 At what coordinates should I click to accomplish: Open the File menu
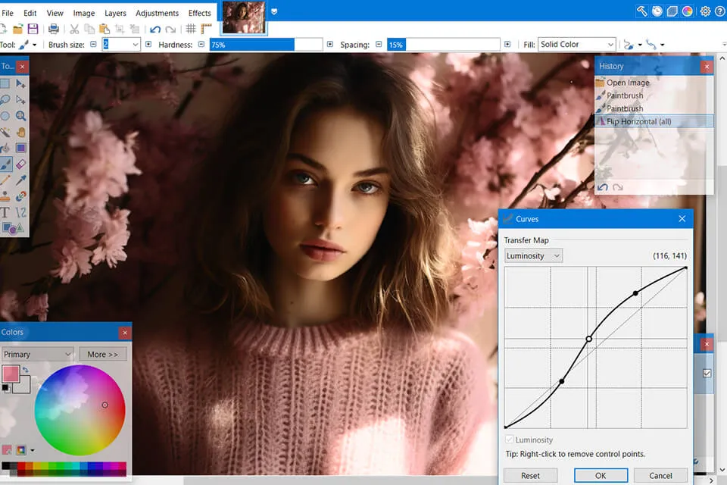pos(8,13)
